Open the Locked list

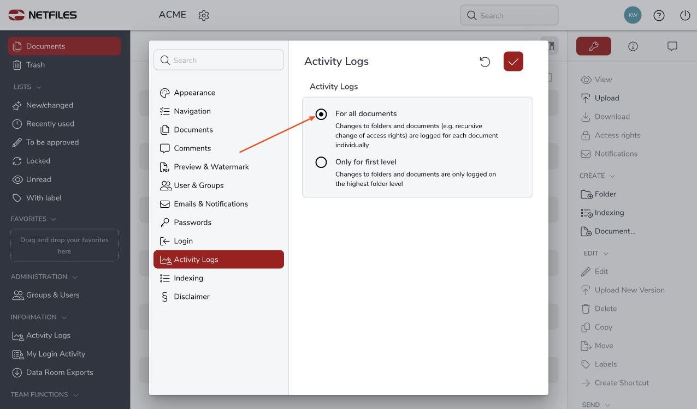[64, 161]
